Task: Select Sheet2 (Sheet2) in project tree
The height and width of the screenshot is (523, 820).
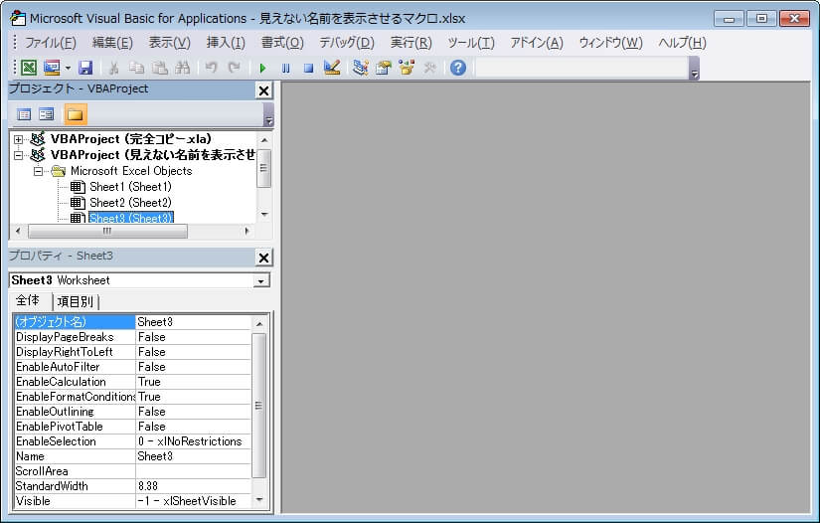Action: 130,203
